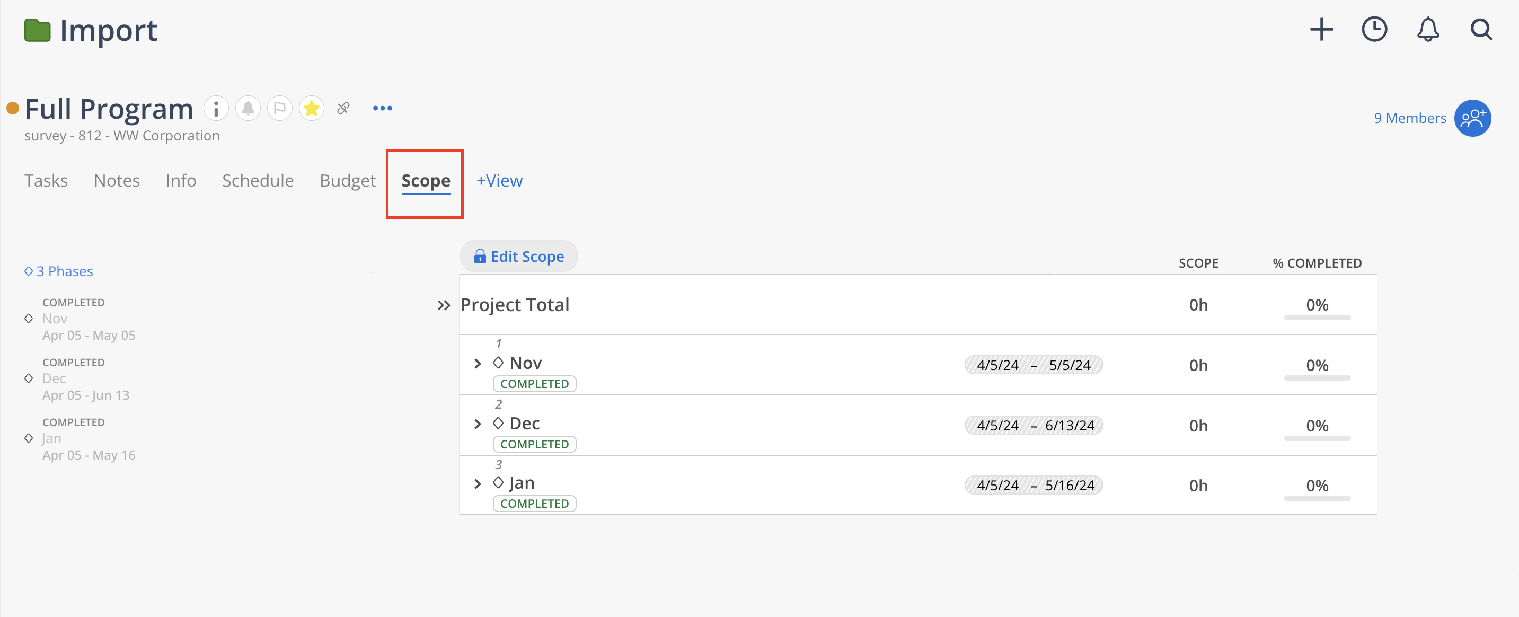Click the Nov COMPLETED status badge
This screenshot has width=1519, height=617.
pos(534,384)
